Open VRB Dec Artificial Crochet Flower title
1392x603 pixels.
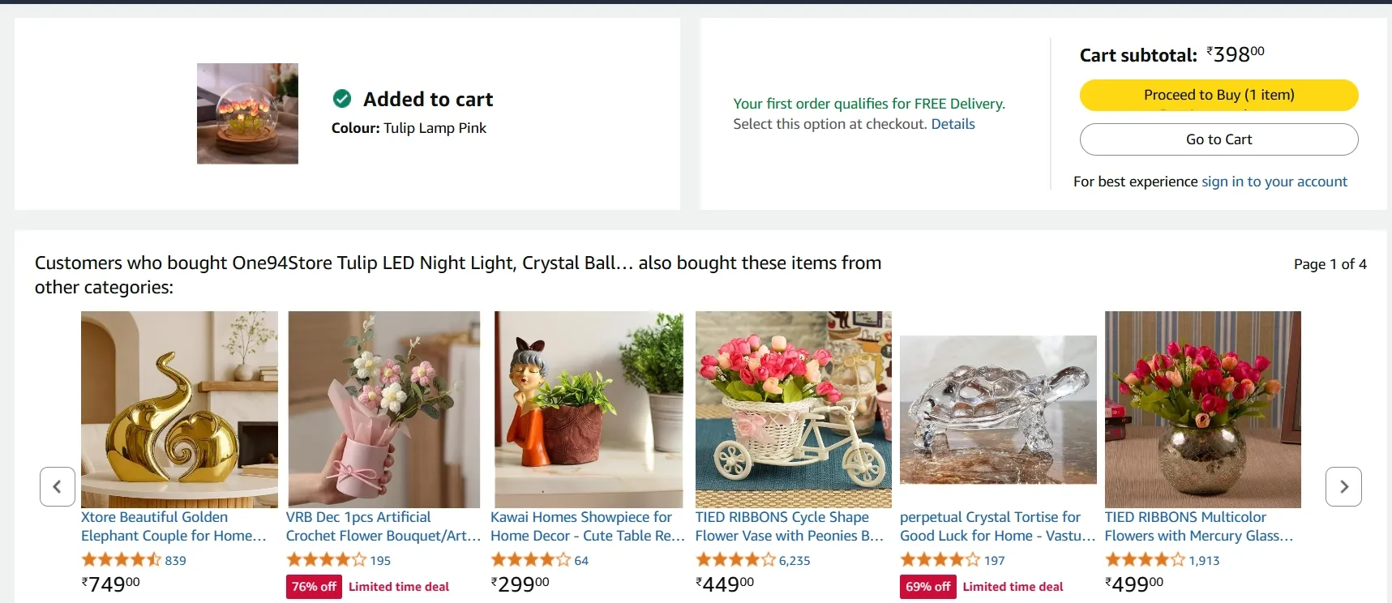tap(383, 526)
